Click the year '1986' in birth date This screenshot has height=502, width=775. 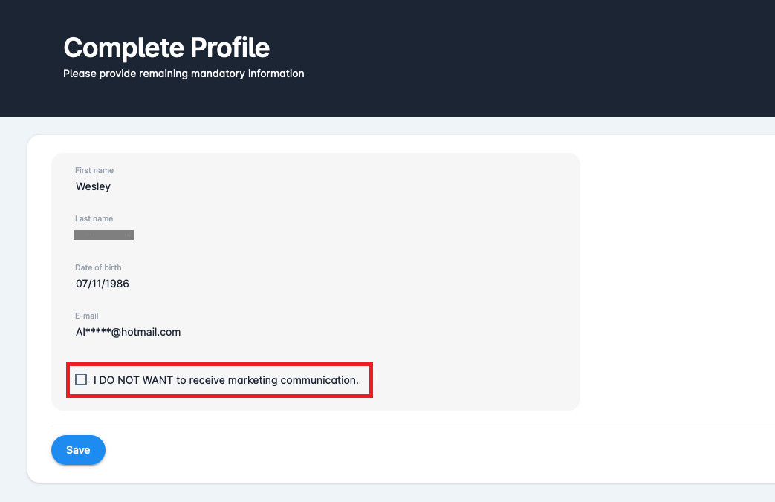click(117, 284)
